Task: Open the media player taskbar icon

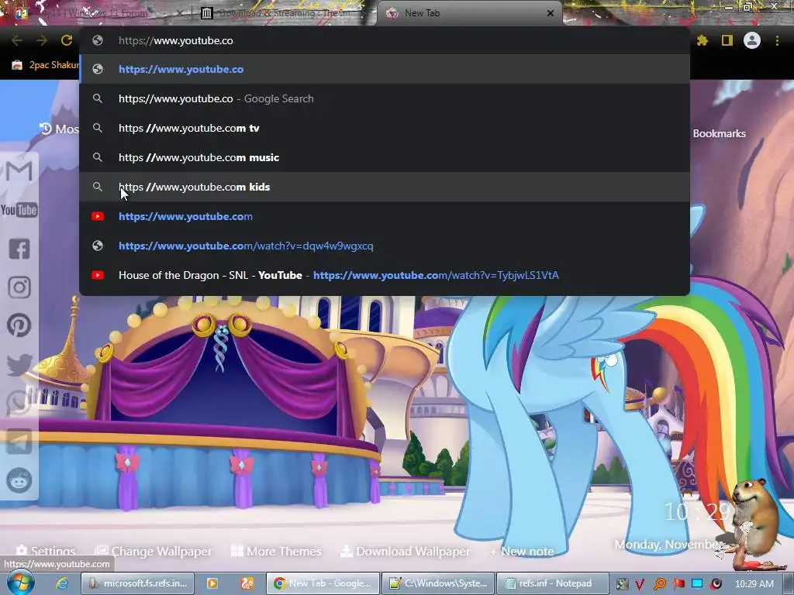Action: coord(212,584)
